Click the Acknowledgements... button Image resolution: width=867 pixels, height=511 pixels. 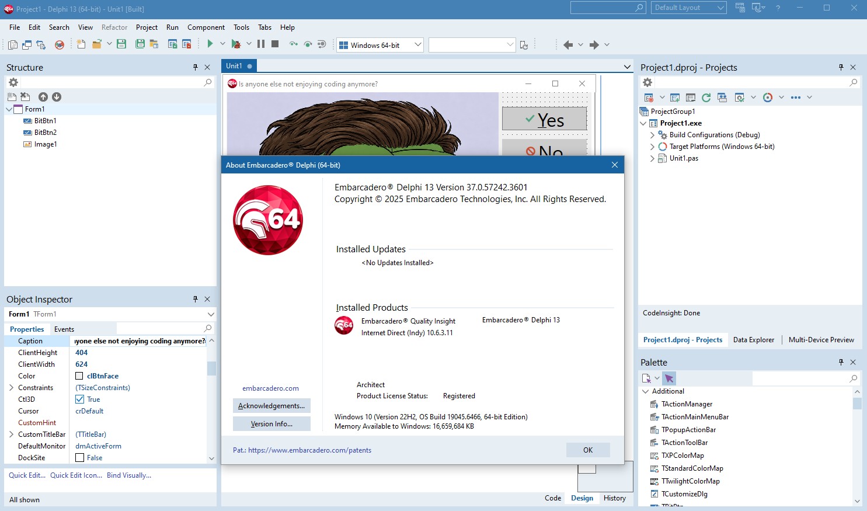[271, 406]
